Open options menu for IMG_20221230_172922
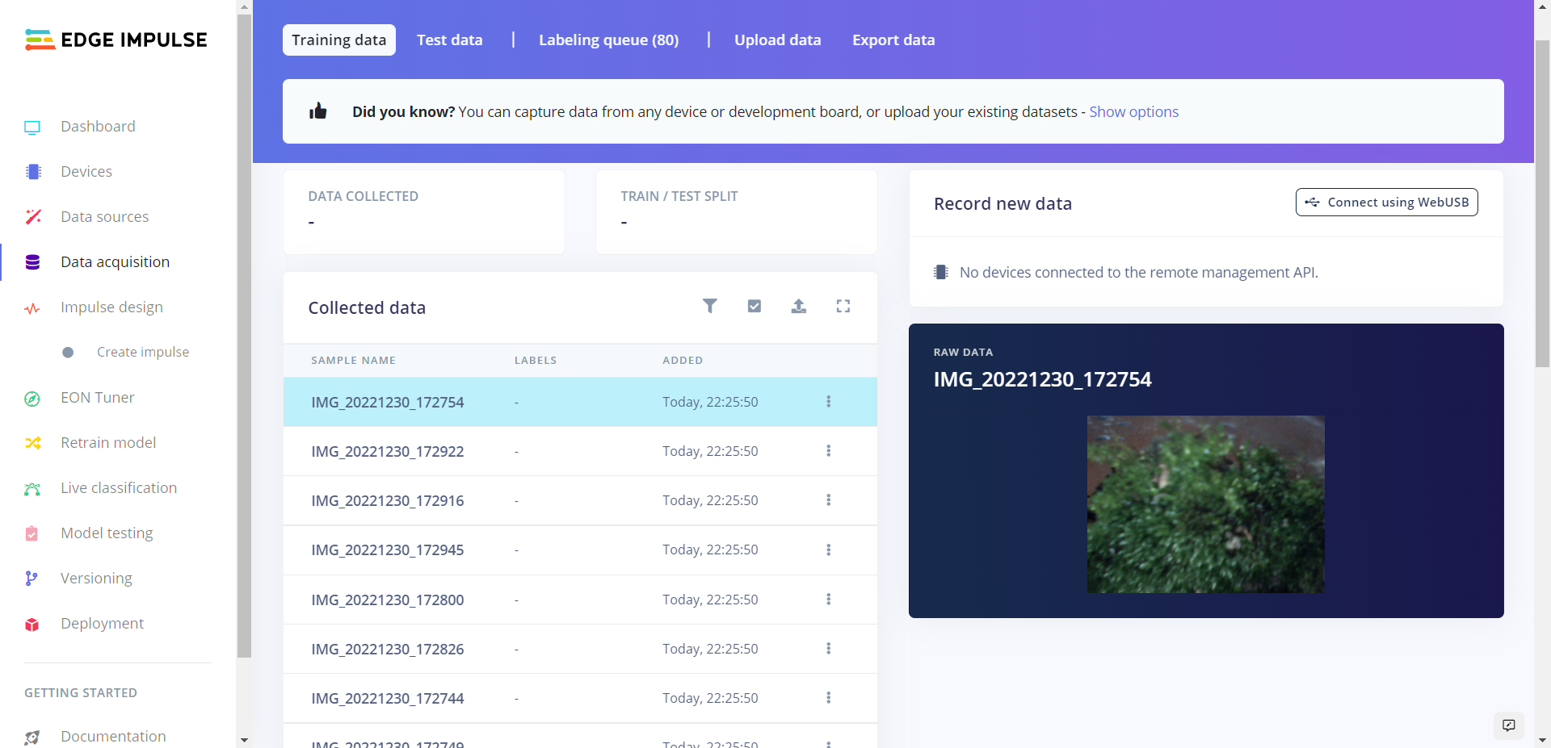 coord(829,451)
